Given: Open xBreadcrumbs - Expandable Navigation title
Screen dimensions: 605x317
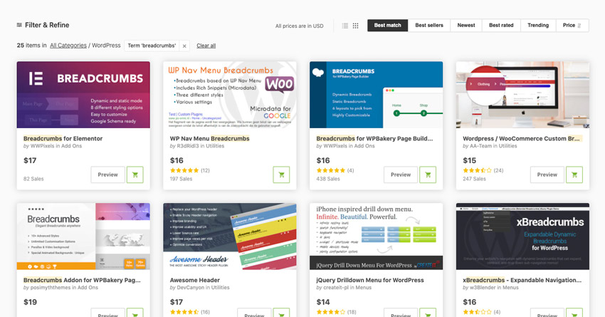Looking at the screenshot, I should (x=522, y=281).
